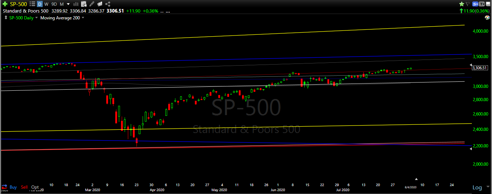Screen dimensions: 492x194
Task: Open the blue S dropdown button
Action: point(475,4)
